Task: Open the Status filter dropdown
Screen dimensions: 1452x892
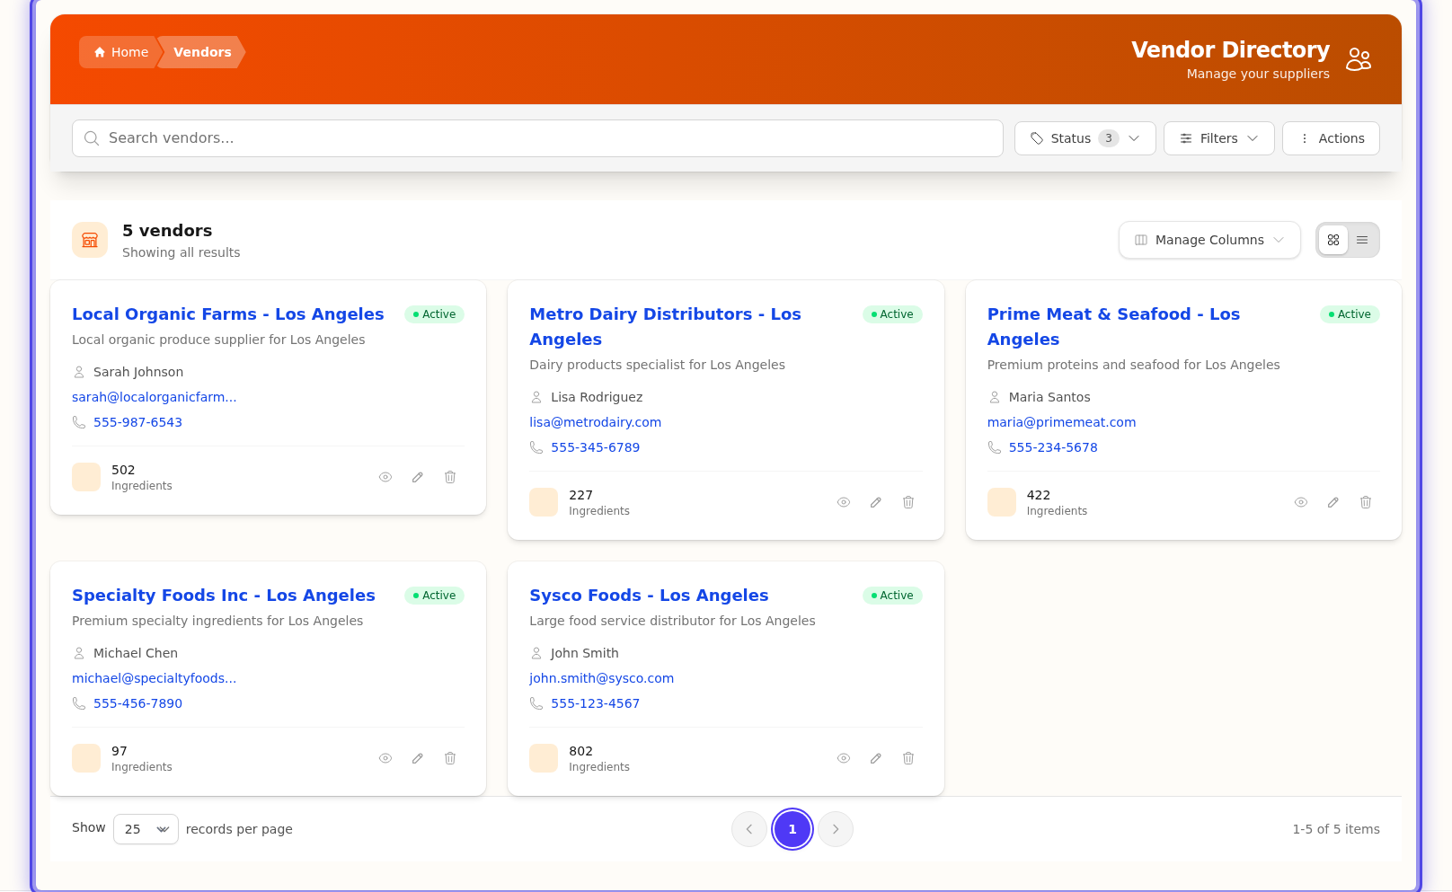Action: (1085, 138)
